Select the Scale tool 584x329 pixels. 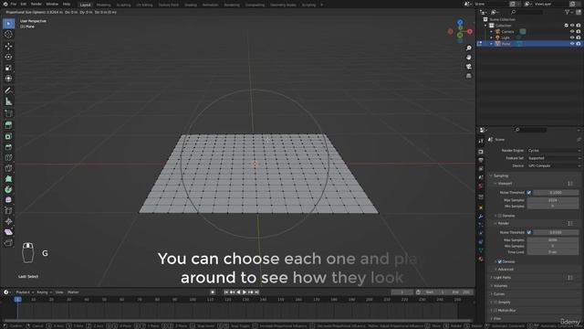8,68
